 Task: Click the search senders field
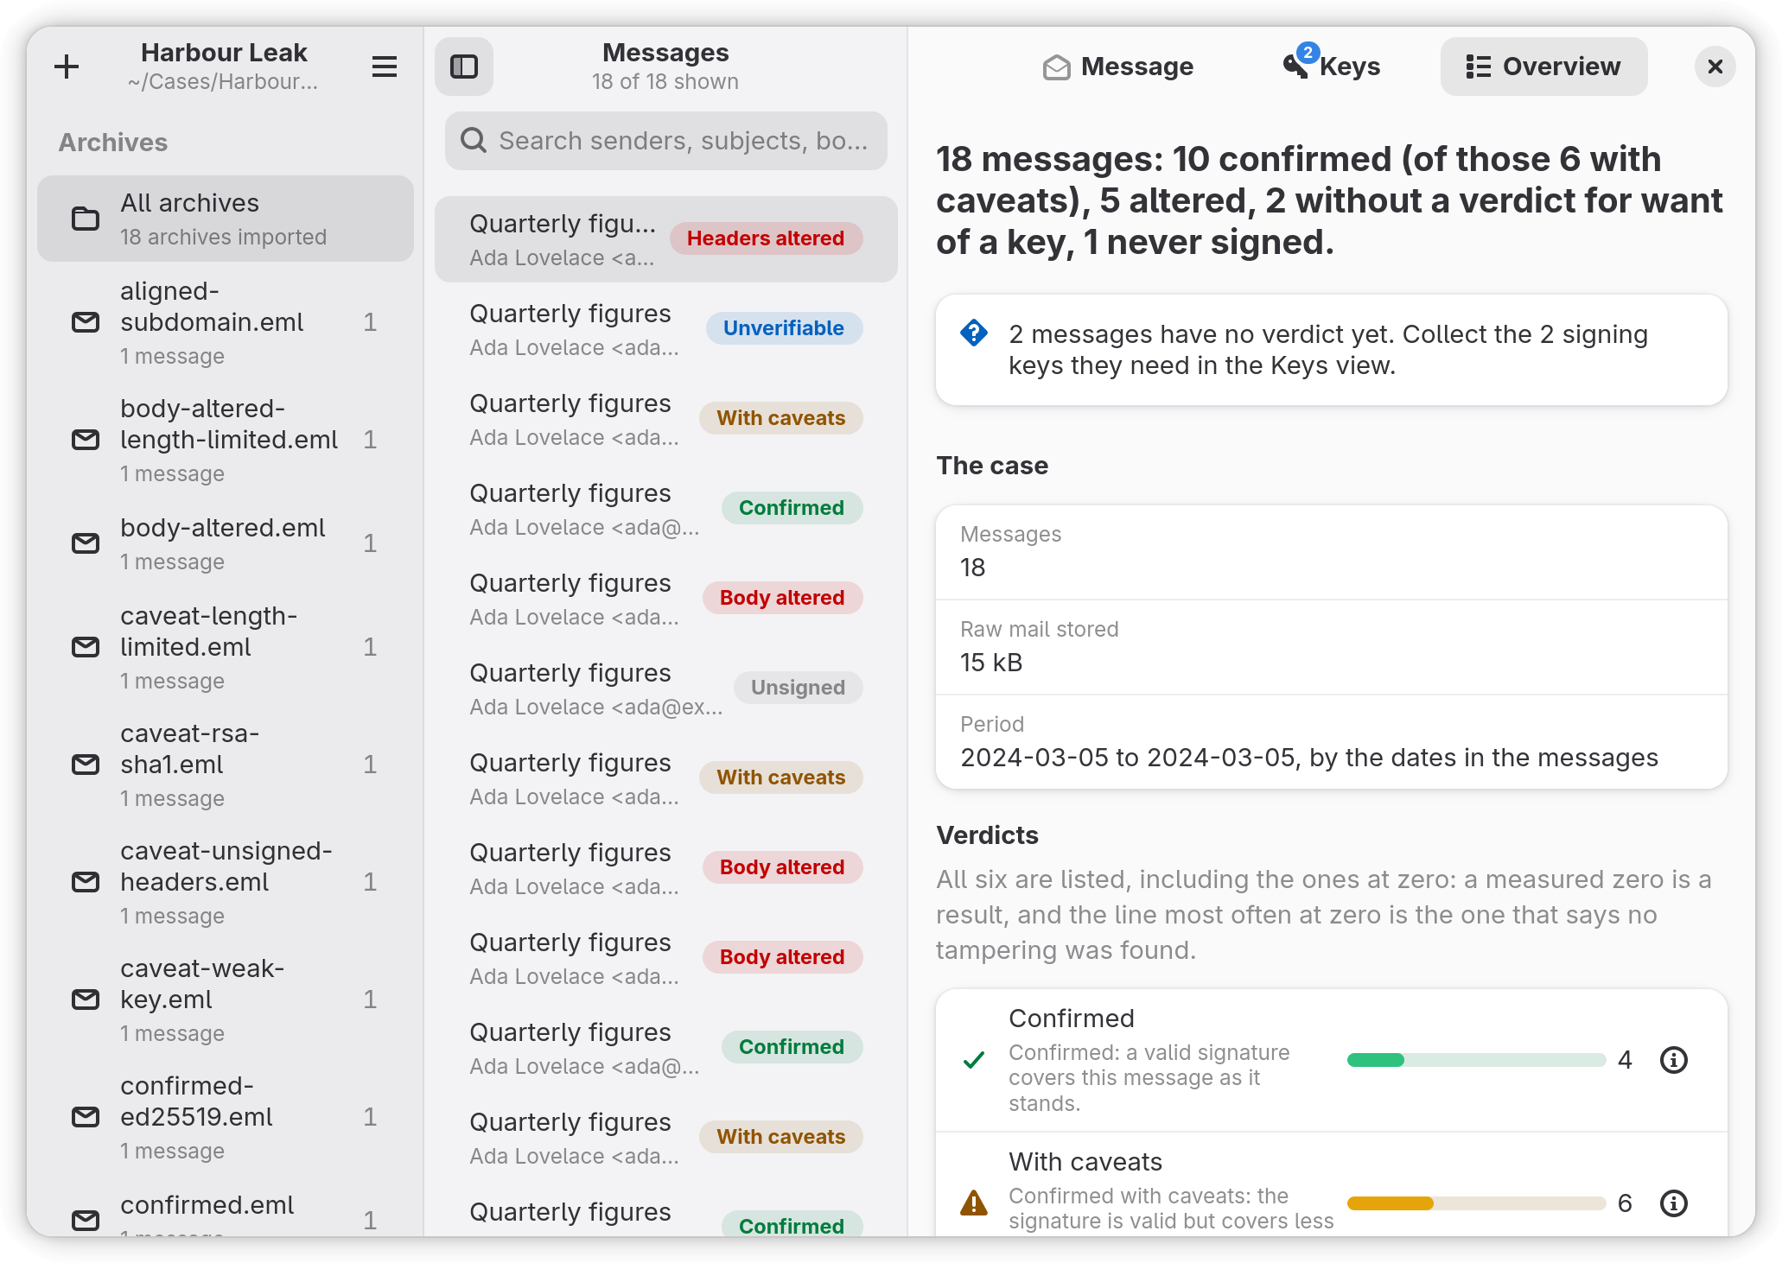coord(666,141)
